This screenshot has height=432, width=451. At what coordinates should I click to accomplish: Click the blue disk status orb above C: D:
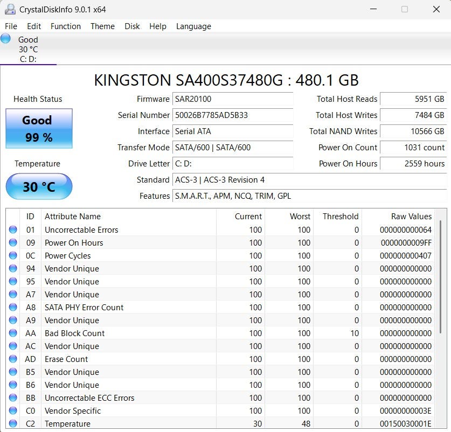coord(5,39)
